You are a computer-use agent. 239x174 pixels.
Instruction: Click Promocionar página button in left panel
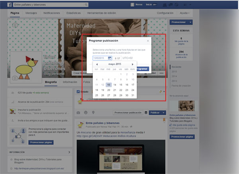pos(41,142)
